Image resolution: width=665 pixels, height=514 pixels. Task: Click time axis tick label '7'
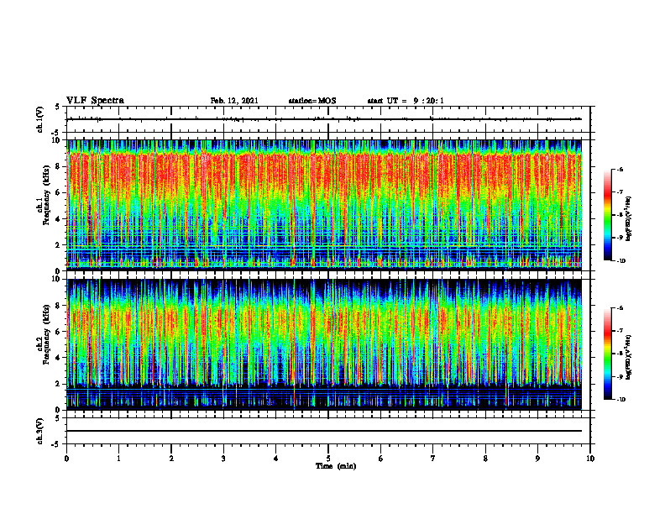pyautogui.click(x=433, y=459)
